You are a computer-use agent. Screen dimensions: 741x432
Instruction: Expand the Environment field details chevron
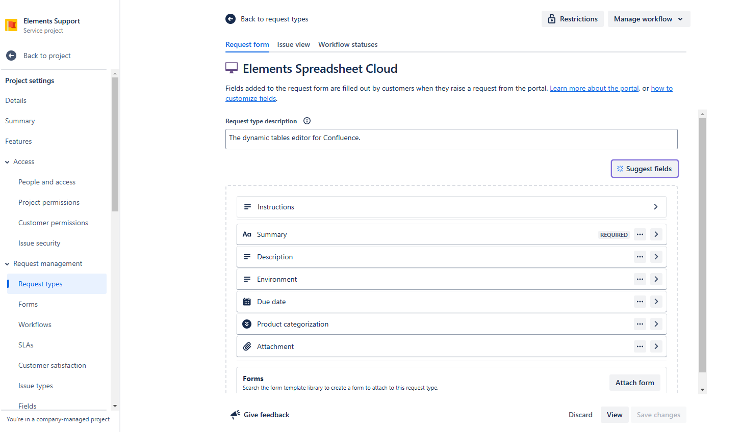tap(656, 279)
